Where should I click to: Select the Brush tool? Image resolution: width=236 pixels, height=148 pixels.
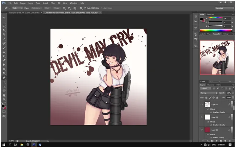coord(4,48)
